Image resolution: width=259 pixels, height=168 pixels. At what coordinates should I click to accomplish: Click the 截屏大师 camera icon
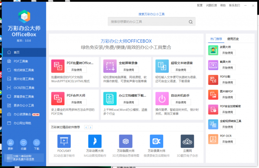213,65
